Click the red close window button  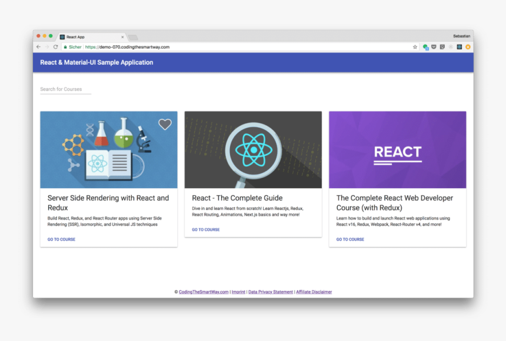[38, 36]
